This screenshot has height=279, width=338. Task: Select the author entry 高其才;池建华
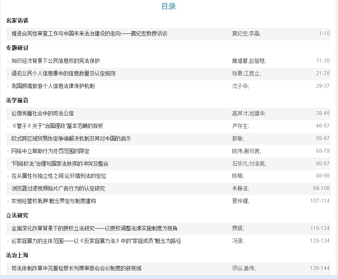pos(249,113)
